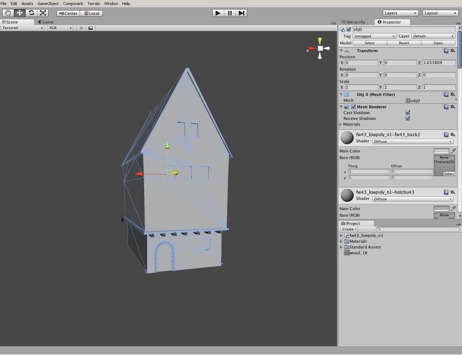Image resolution: width=462 pixels, height=355 pixels.
Task: Switch to the Rotate tool
Action: coord(31,13)
